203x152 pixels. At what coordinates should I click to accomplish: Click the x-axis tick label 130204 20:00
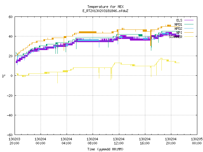tap(171, 141)
